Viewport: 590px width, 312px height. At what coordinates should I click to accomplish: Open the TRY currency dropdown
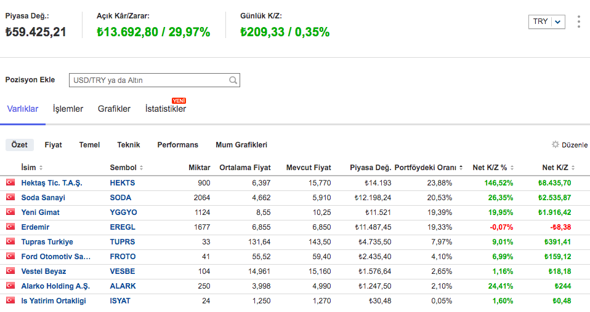tap(546, 21)
